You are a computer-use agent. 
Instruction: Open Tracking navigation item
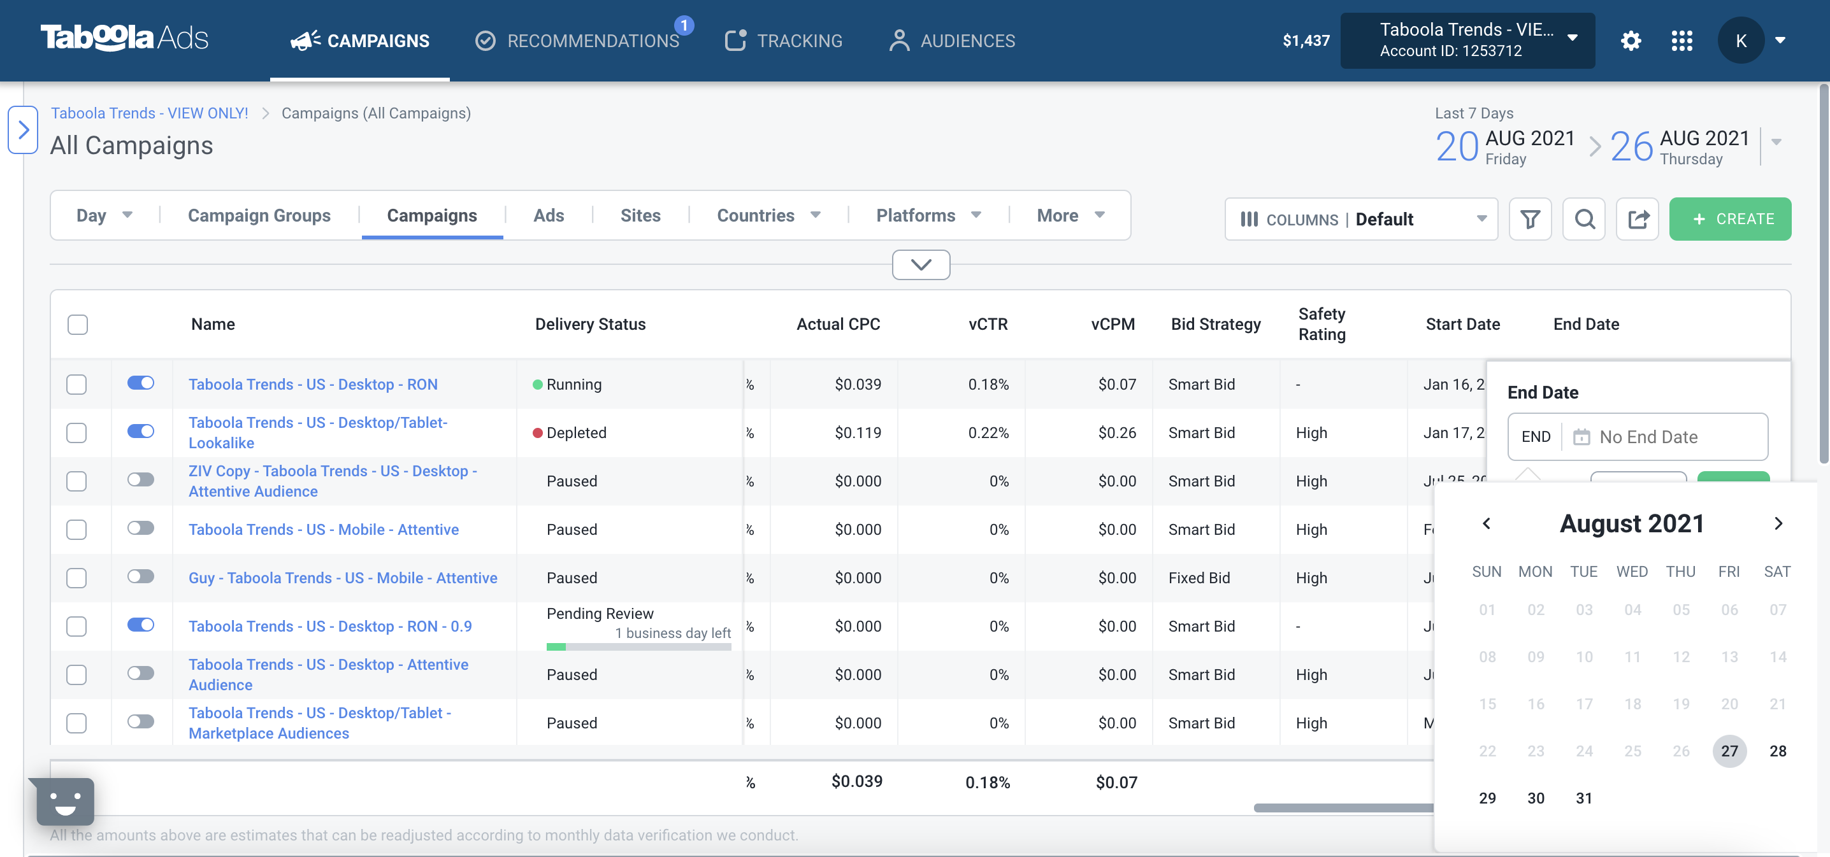784,41
